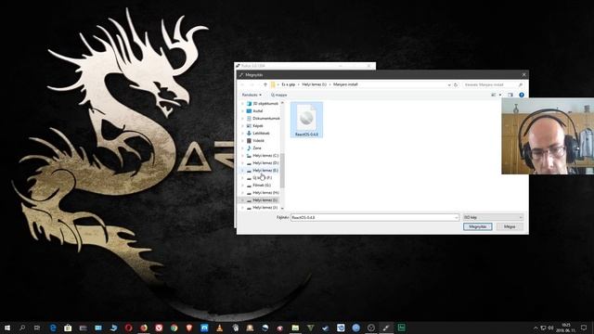Open Dokumentumok in the navigation tree
This screenshot has width=594, height=334.
263,118
